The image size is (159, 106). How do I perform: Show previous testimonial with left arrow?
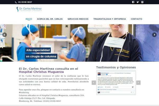coord(94,83)
